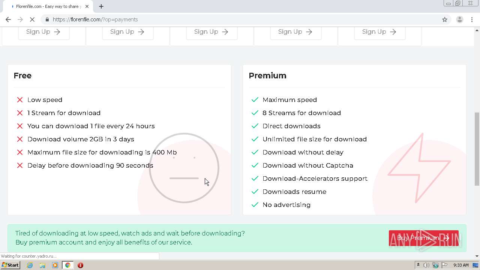Close the Florenfile.com tab
The height and width of the screenshot is (270, 480).
87,6
